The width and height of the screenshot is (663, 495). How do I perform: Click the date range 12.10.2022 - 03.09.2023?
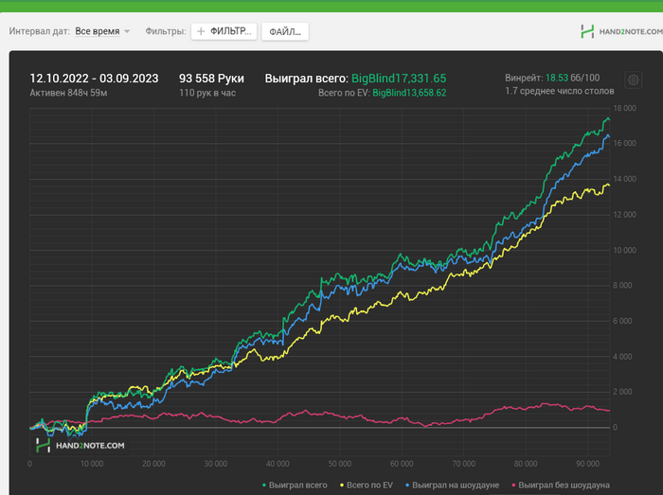tap(94, 78)
